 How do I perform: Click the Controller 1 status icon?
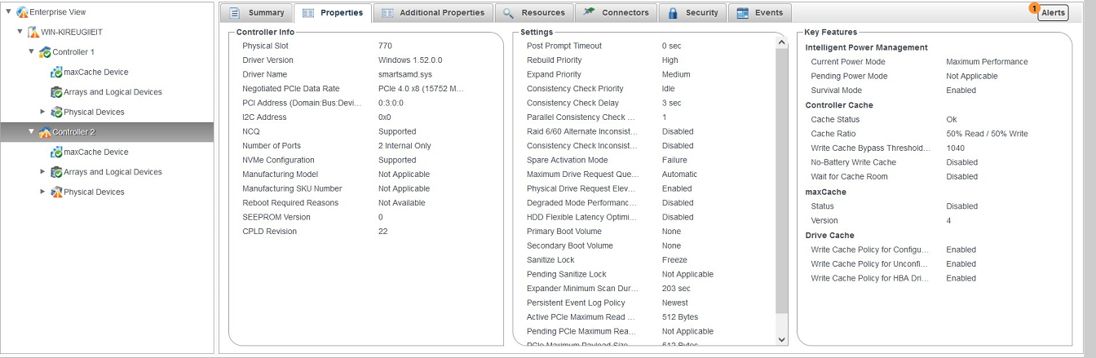tap(45, 52)
